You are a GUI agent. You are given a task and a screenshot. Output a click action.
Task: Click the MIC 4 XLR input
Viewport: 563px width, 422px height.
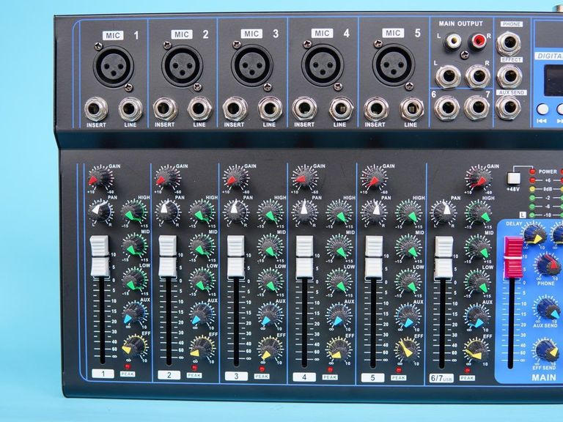[x=322, y=65]
